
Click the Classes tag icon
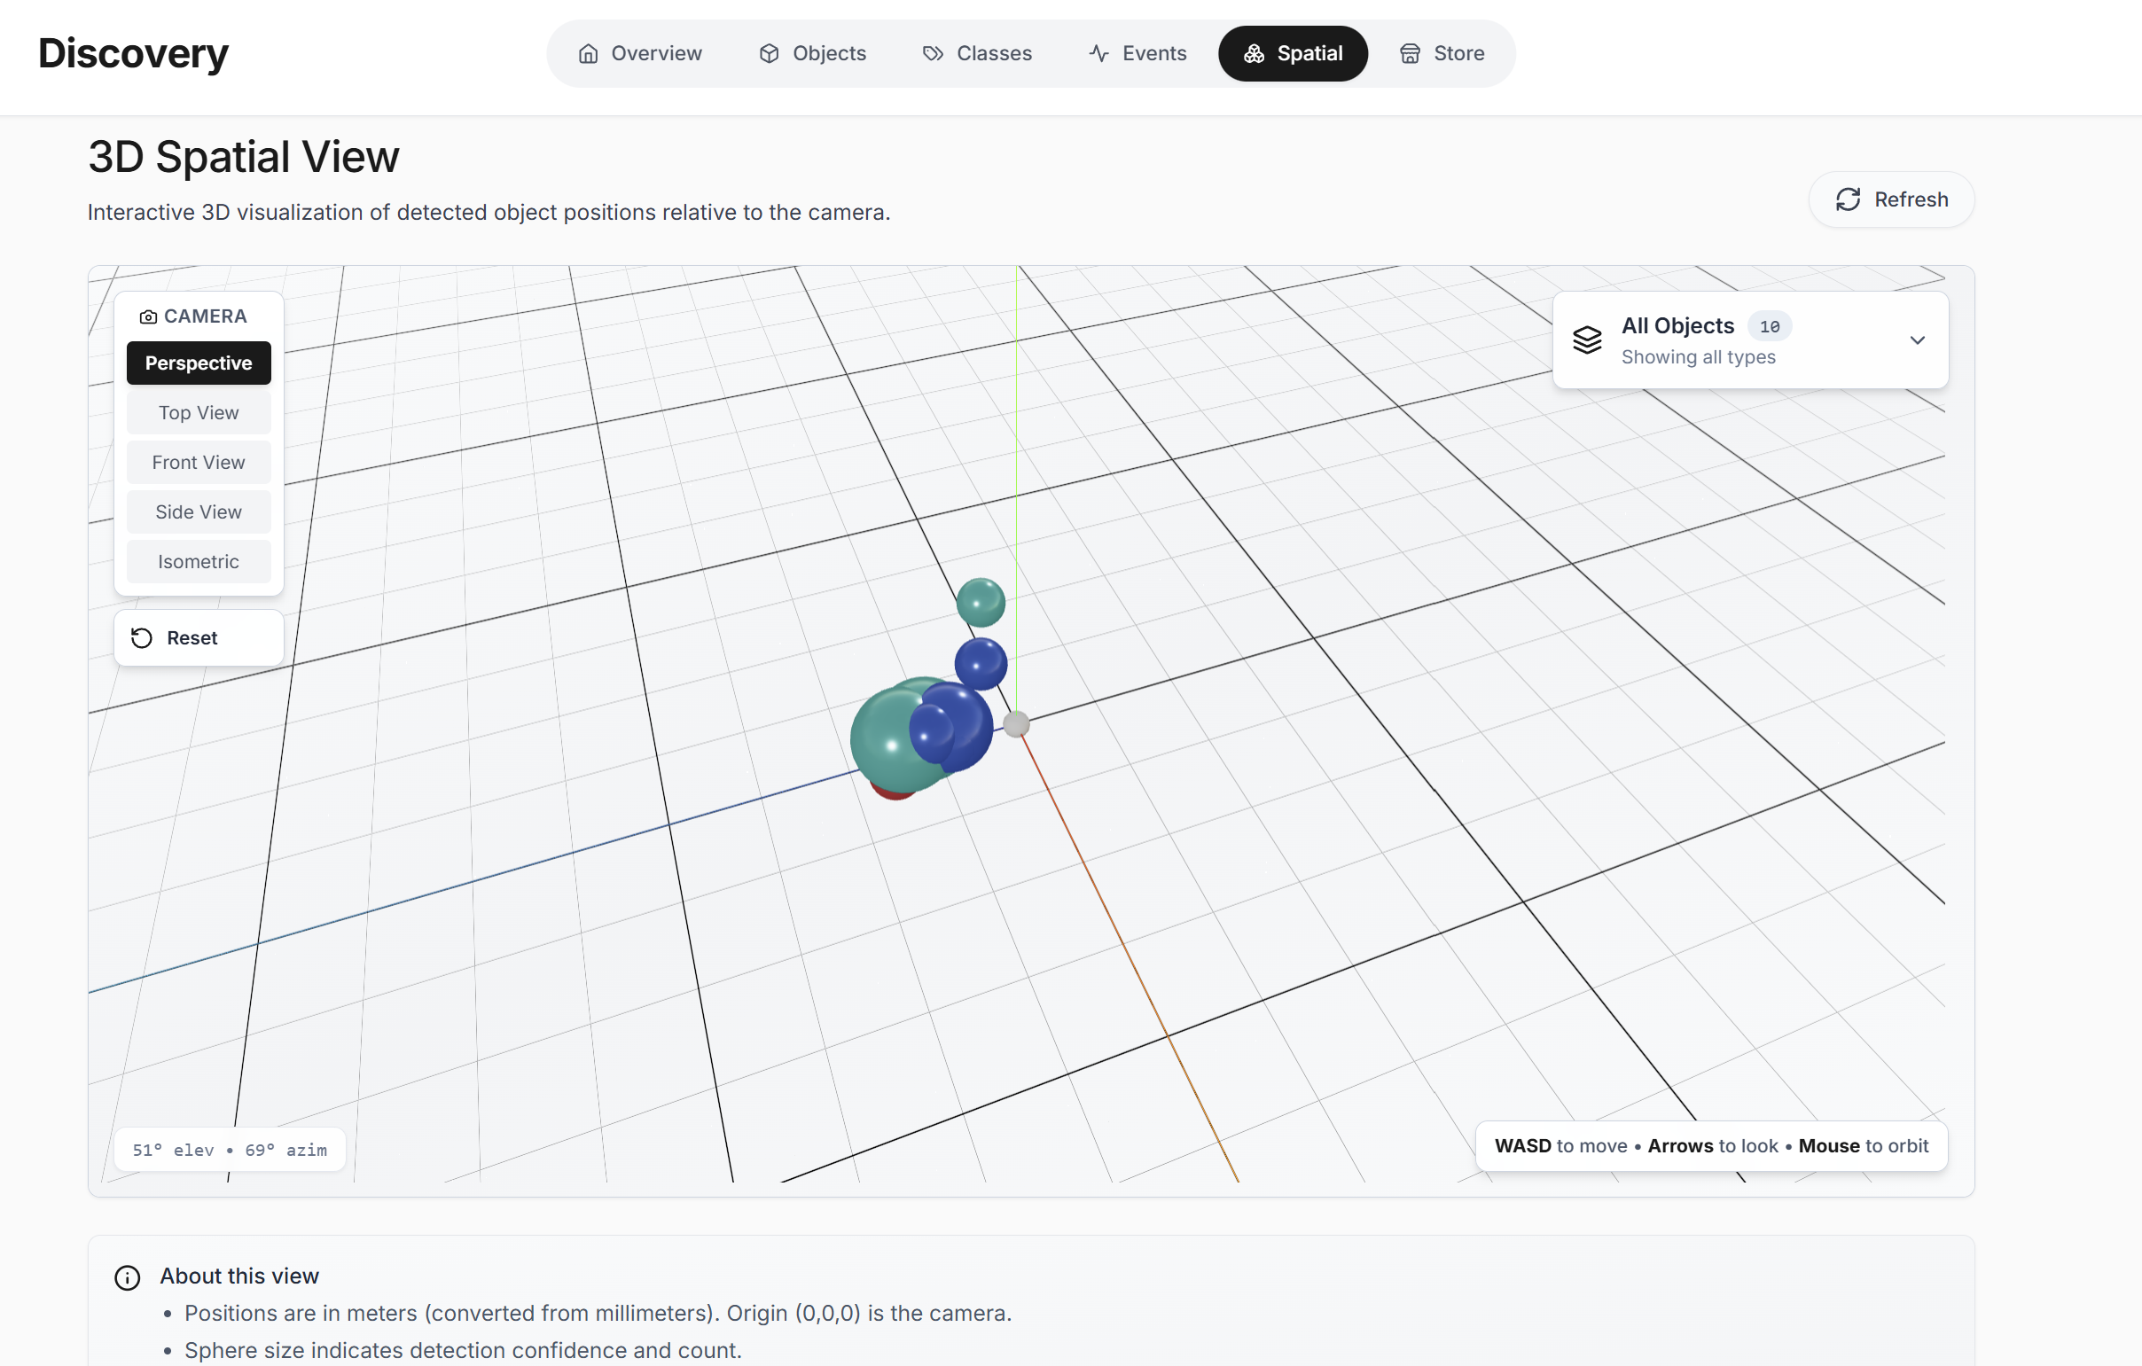(932, 54)
